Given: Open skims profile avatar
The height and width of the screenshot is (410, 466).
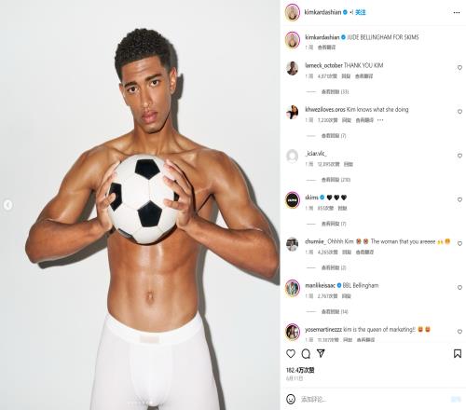Looking at the screenshot, I should (293, 200).
